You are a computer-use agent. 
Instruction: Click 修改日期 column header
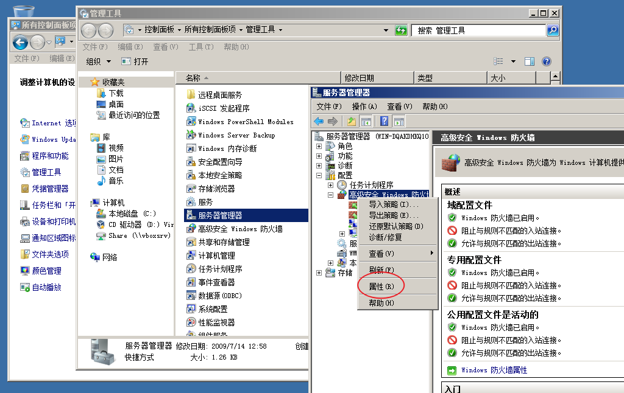pos(377,78)
